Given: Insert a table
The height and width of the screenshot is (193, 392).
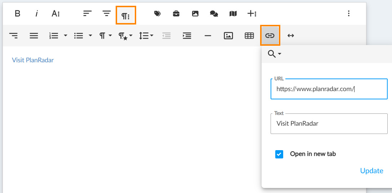Looking at the screenshot, I should 249,36.
